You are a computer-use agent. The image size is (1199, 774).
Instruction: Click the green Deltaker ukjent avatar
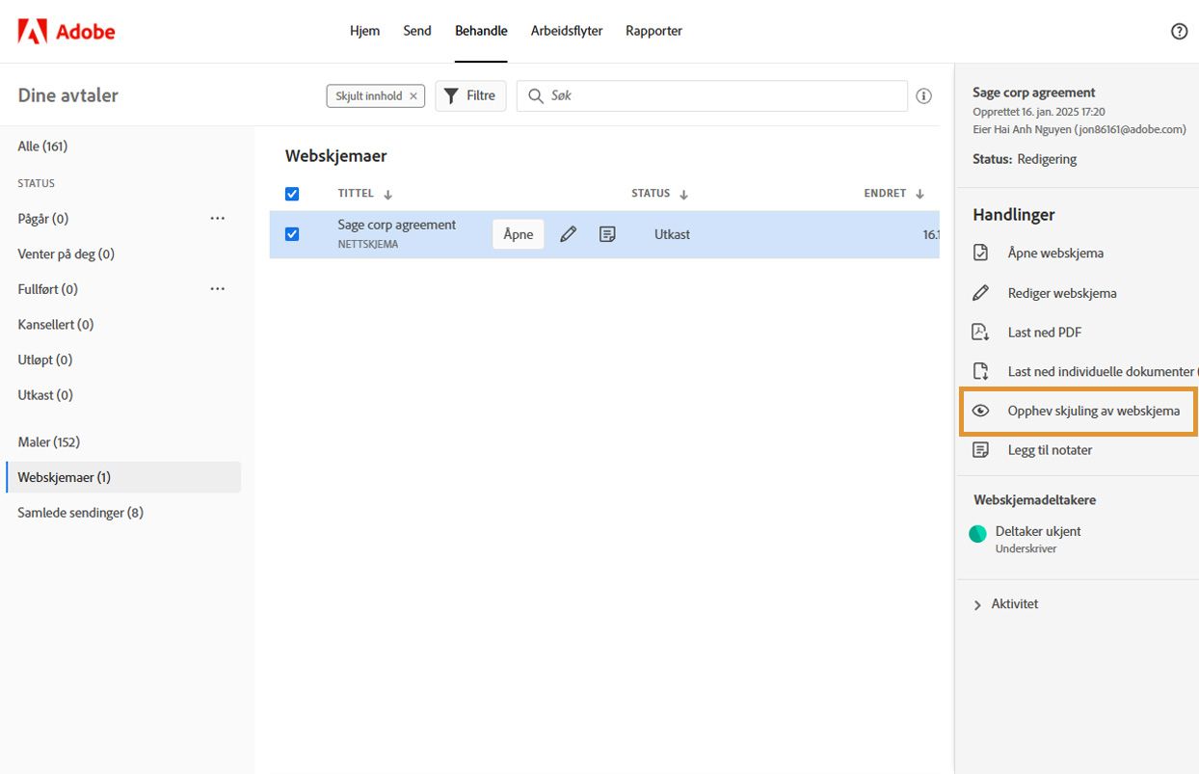coord(977,533)
